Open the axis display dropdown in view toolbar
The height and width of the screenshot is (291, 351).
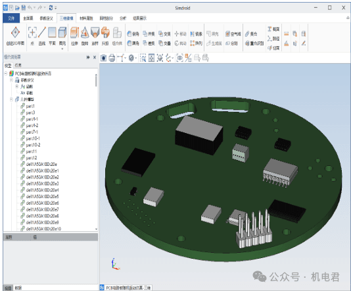click(125, 58)
